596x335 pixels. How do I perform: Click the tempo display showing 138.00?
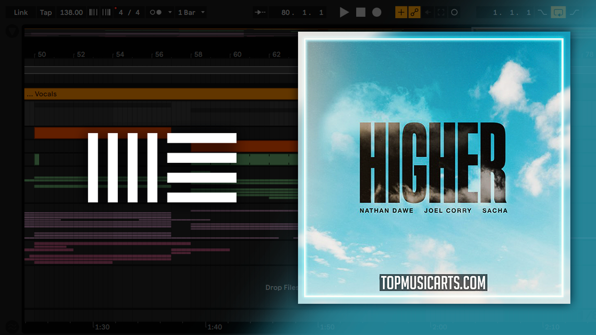pos(71,12)
